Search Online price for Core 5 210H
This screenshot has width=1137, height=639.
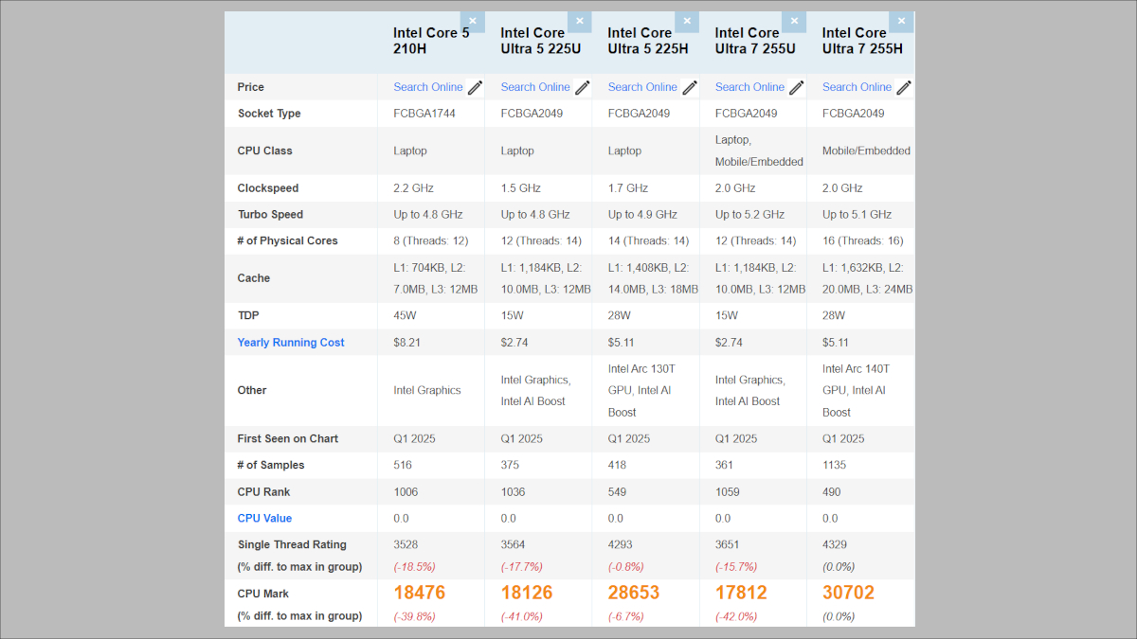428,87
